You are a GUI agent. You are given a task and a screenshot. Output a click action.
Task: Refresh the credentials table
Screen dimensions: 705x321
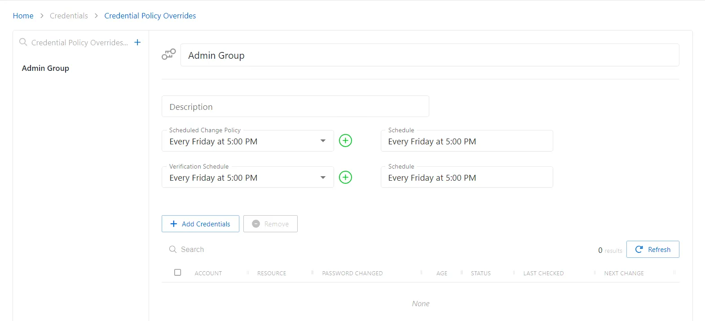(653, 249)
